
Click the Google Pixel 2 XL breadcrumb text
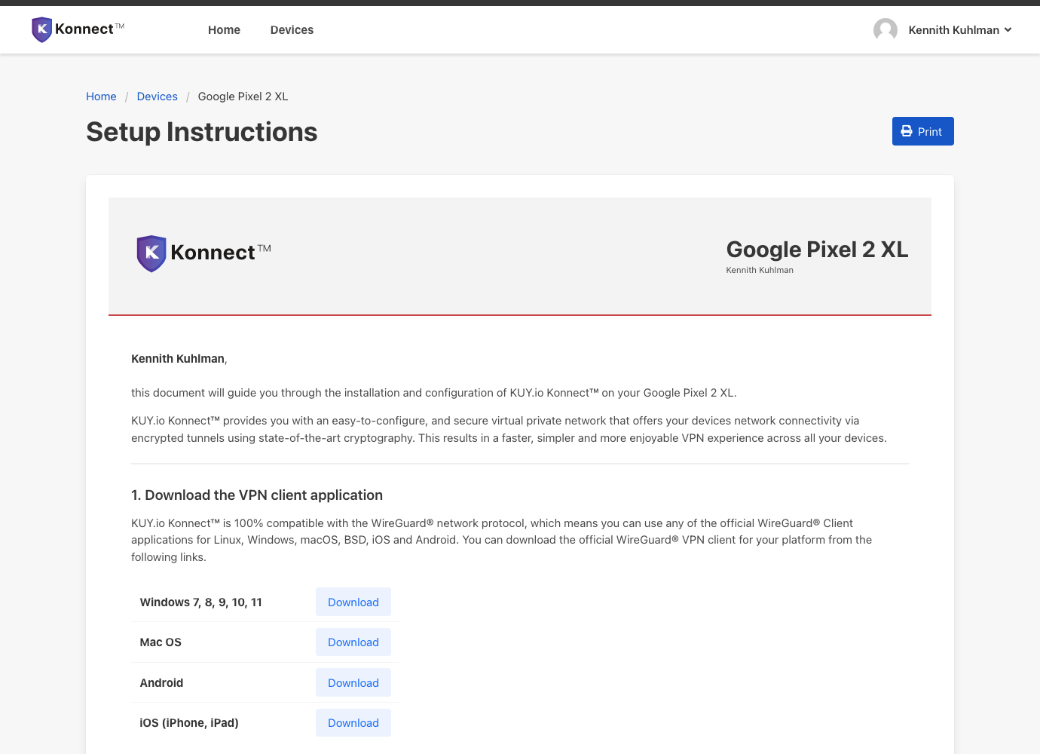243,97
